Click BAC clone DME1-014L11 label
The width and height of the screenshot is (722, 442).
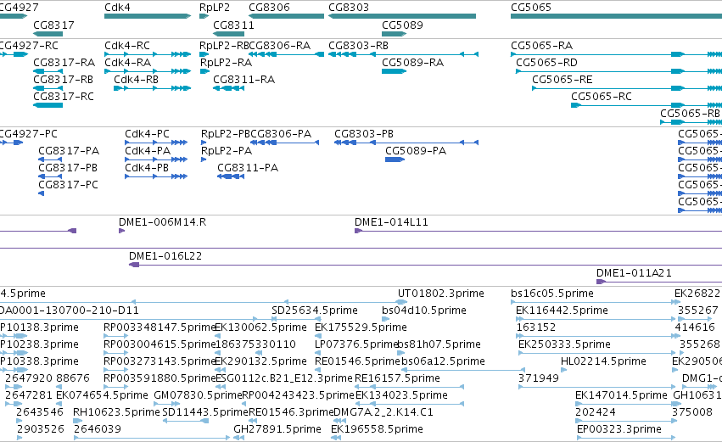(x=391, y=222)
